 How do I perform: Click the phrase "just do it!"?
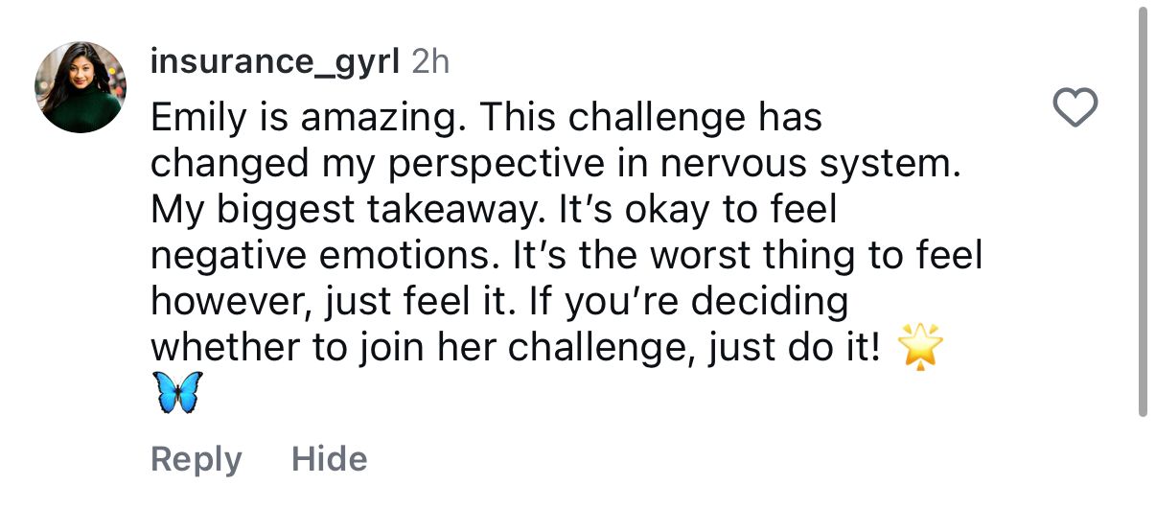pyautogui.click(x=794, y=348)
